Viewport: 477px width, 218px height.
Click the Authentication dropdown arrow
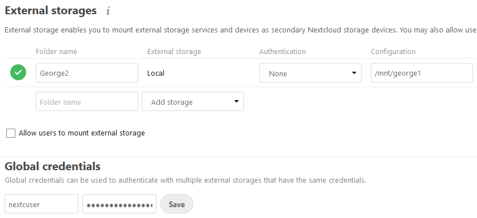pyautogui.click(x=354, y=73)
